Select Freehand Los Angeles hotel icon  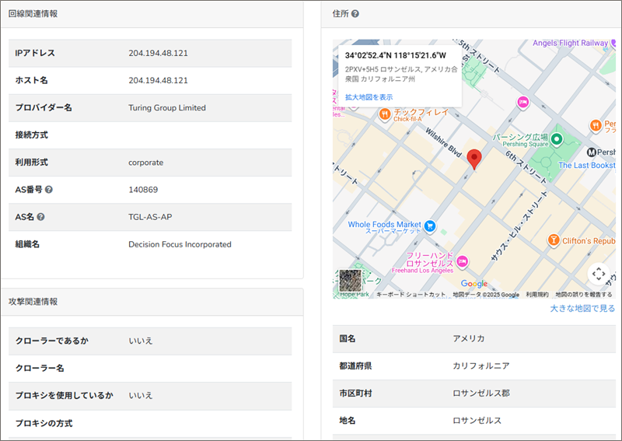coord(463,260)
